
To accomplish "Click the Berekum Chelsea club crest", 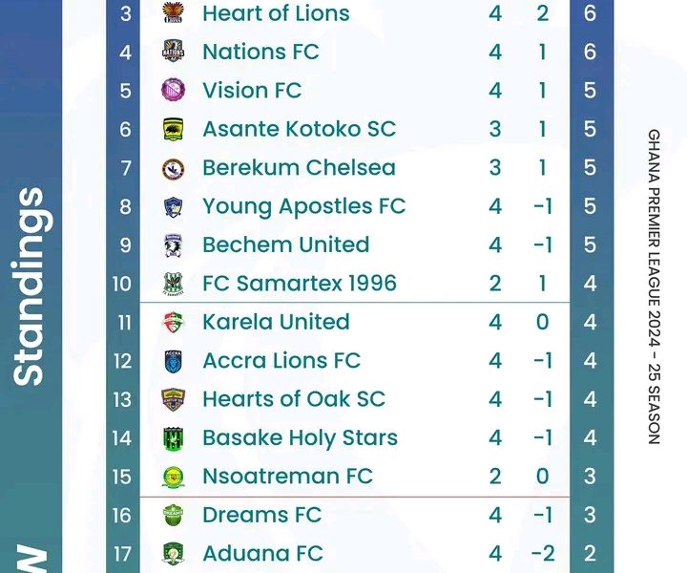I will click(x=174, y=168).
